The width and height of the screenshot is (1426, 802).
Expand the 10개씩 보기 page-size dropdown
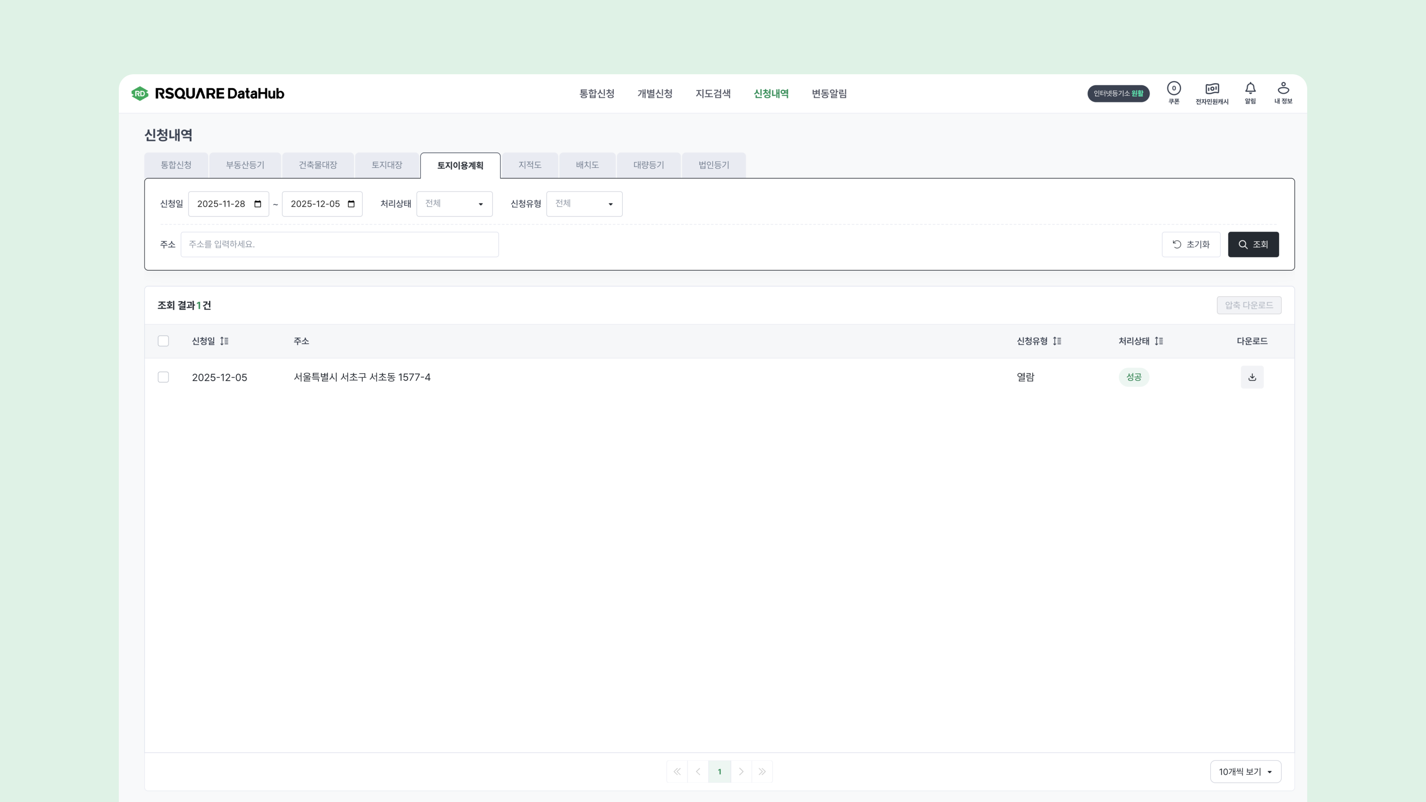tap(1245, 772)
